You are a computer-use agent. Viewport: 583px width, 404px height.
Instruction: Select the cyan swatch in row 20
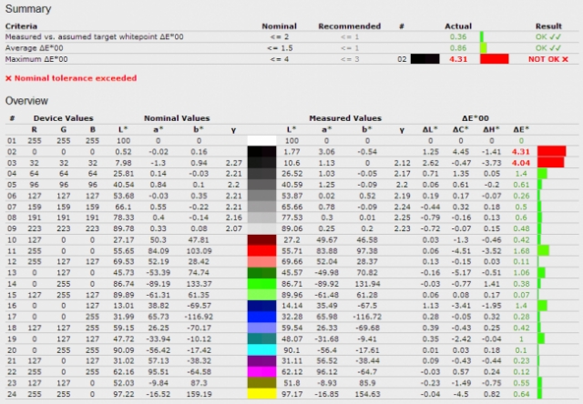pyautogui.click(x=265, y=348)
